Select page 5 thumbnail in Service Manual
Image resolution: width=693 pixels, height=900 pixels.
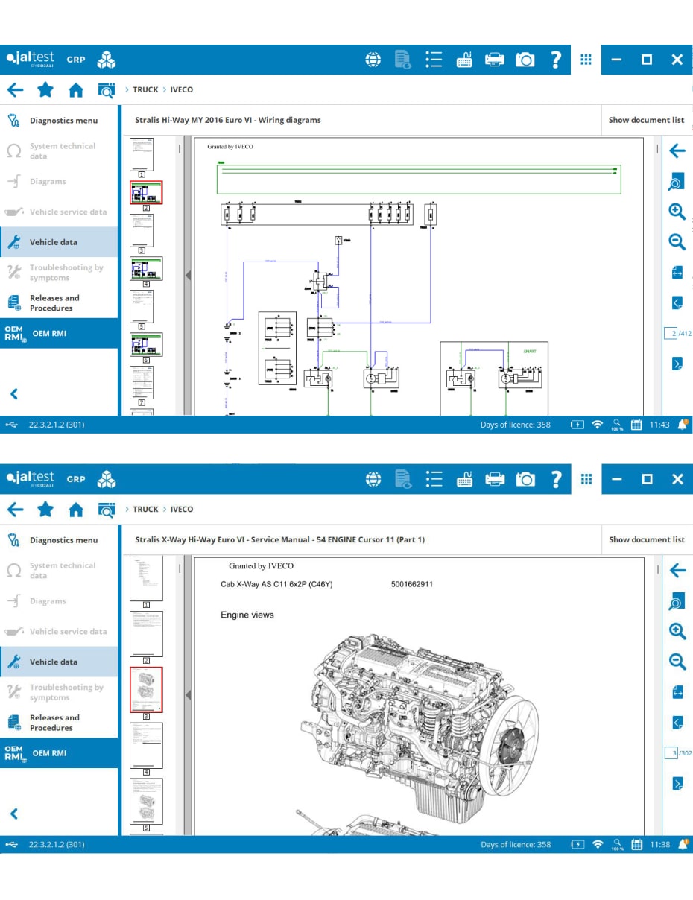tap(146, 801)
